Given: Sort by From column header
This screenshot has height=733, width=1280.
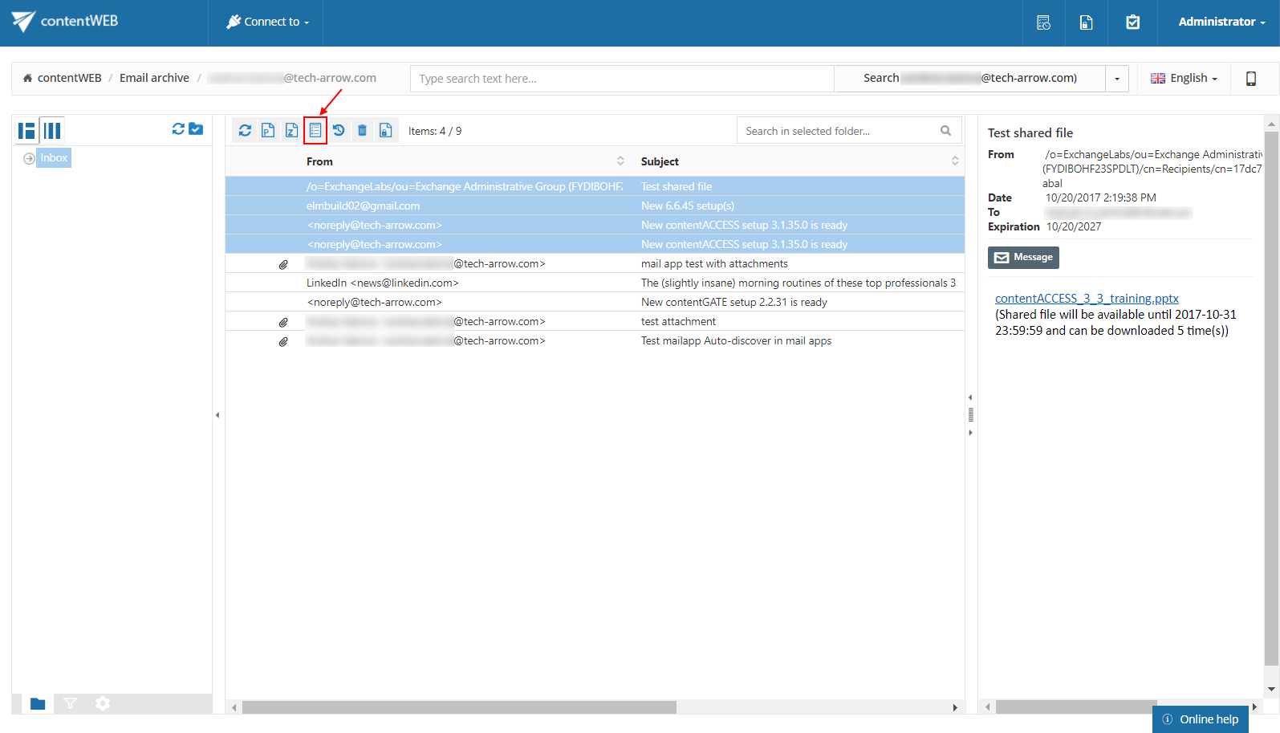Looking at the screenshot, I should [x=319, y=161].
